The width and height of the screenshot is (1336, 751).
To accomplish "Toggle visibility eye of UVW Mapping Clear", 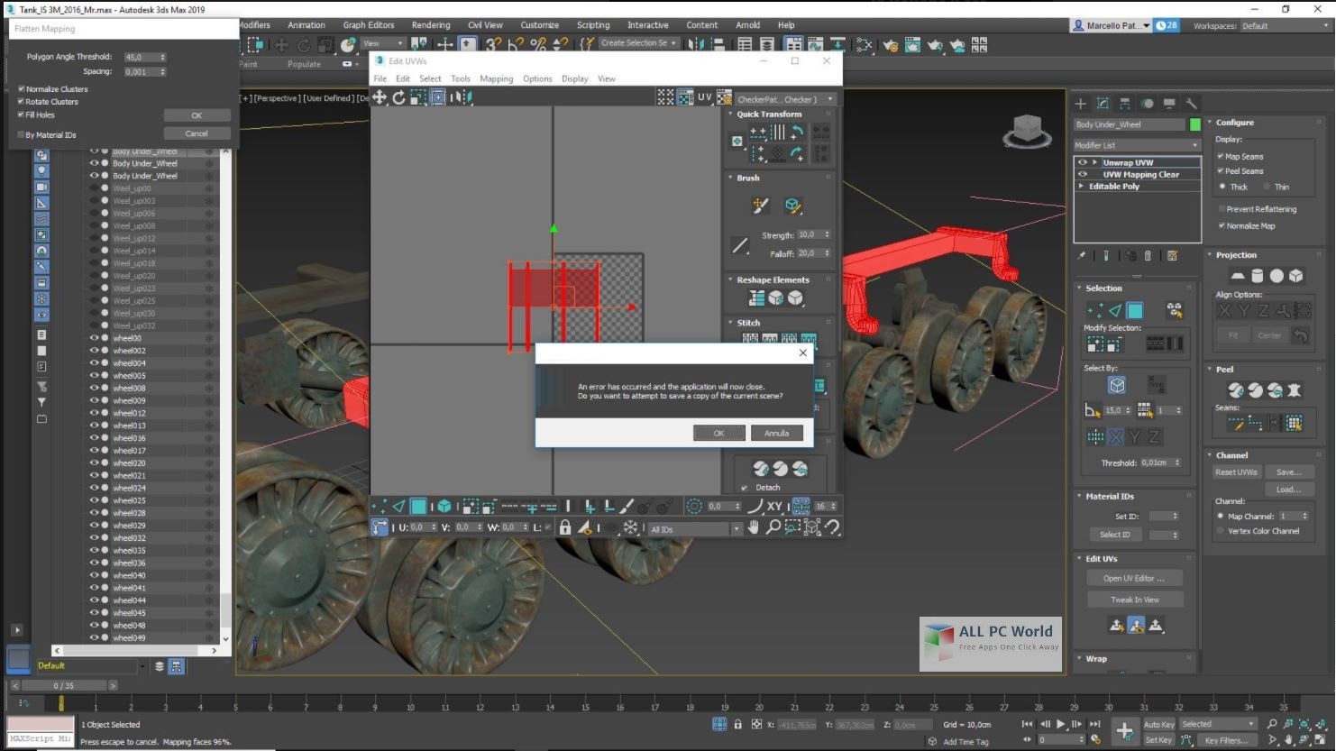I will 1083,175.
